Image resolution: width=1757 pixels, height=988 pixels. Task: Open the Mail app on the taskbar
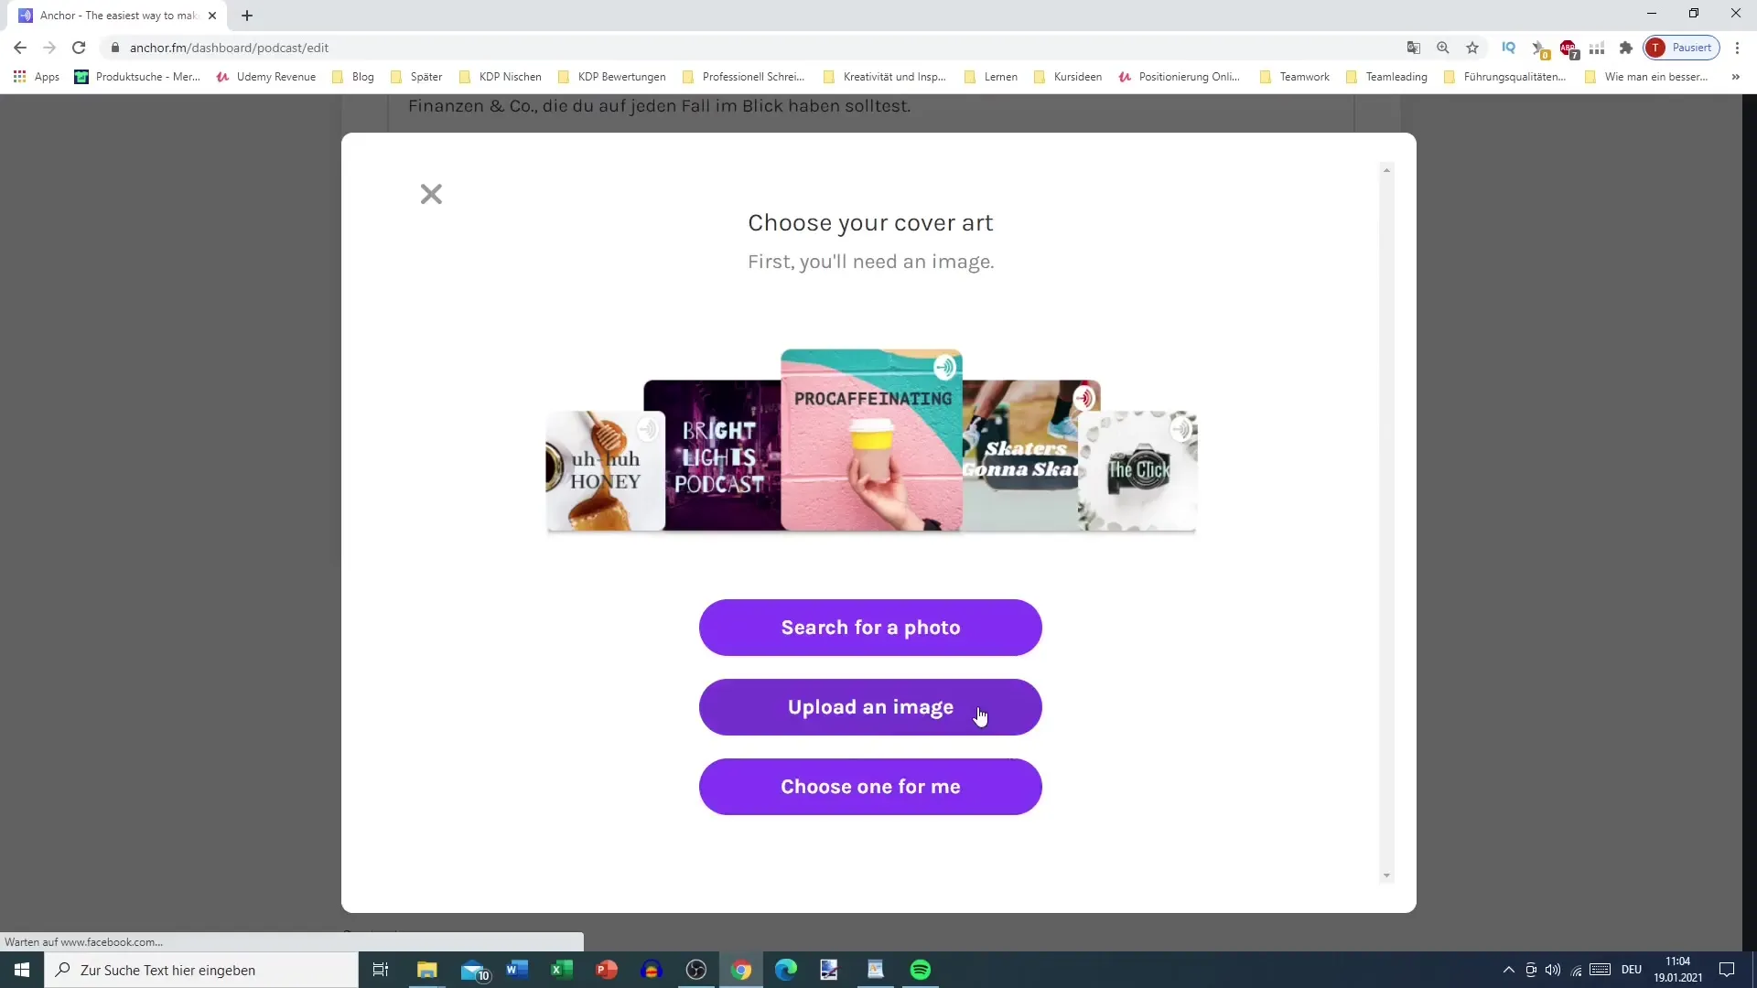(474, 970)
